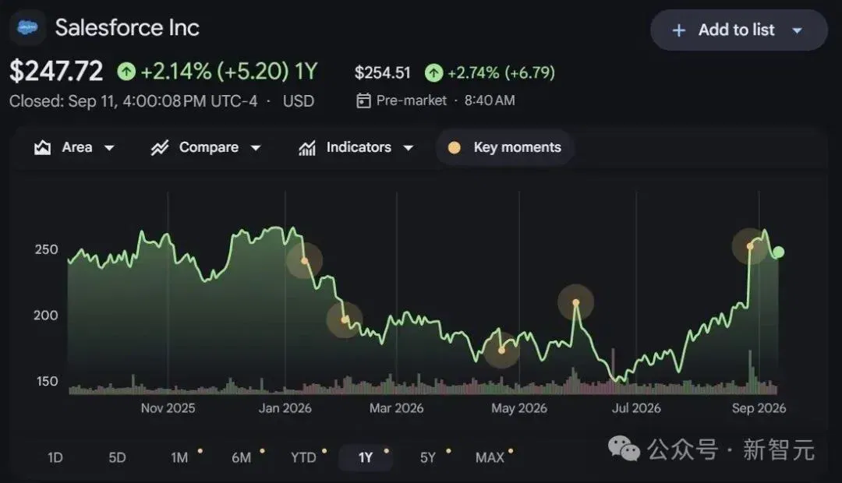The image size is (842, 483).
Task: Click the key moment marker near the 200 level in February
Action: [345, 320]
